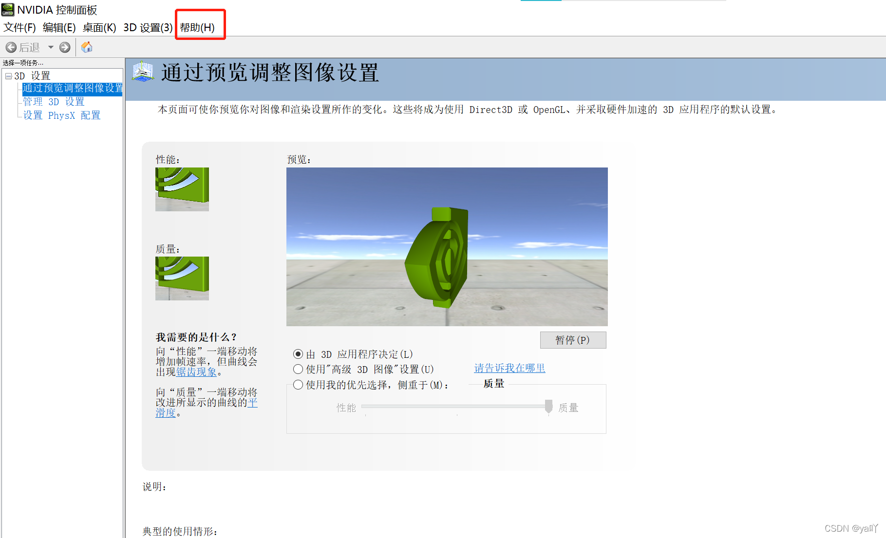886x538 pixels.
Task: Select 使用"高级 3D 图像"设置 option
Action: coord(298,369)
